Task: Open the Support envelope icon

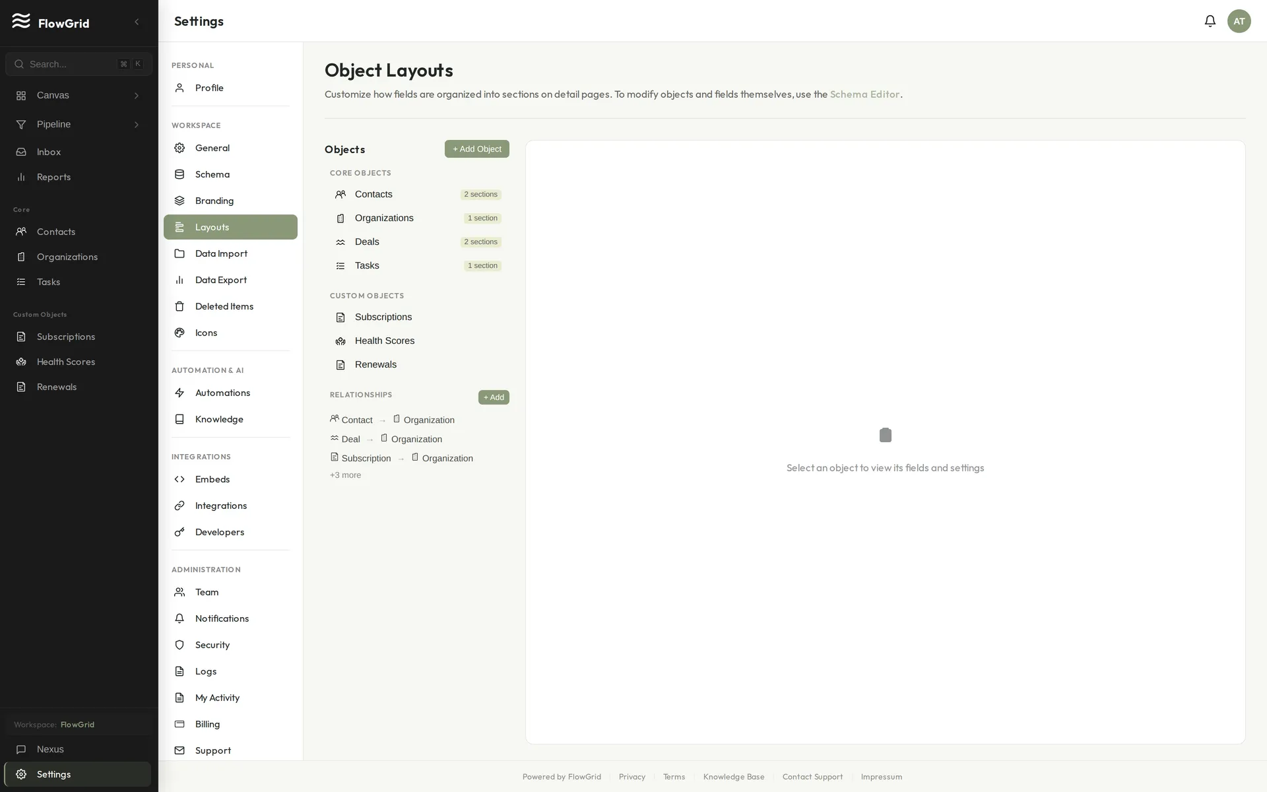Action: (179, 750)
